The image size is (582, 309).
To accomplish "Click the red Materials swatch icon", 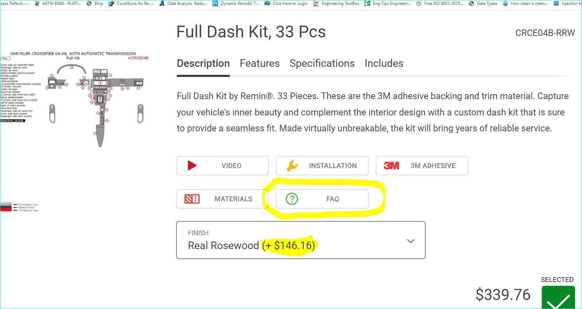I will (192, 199).
